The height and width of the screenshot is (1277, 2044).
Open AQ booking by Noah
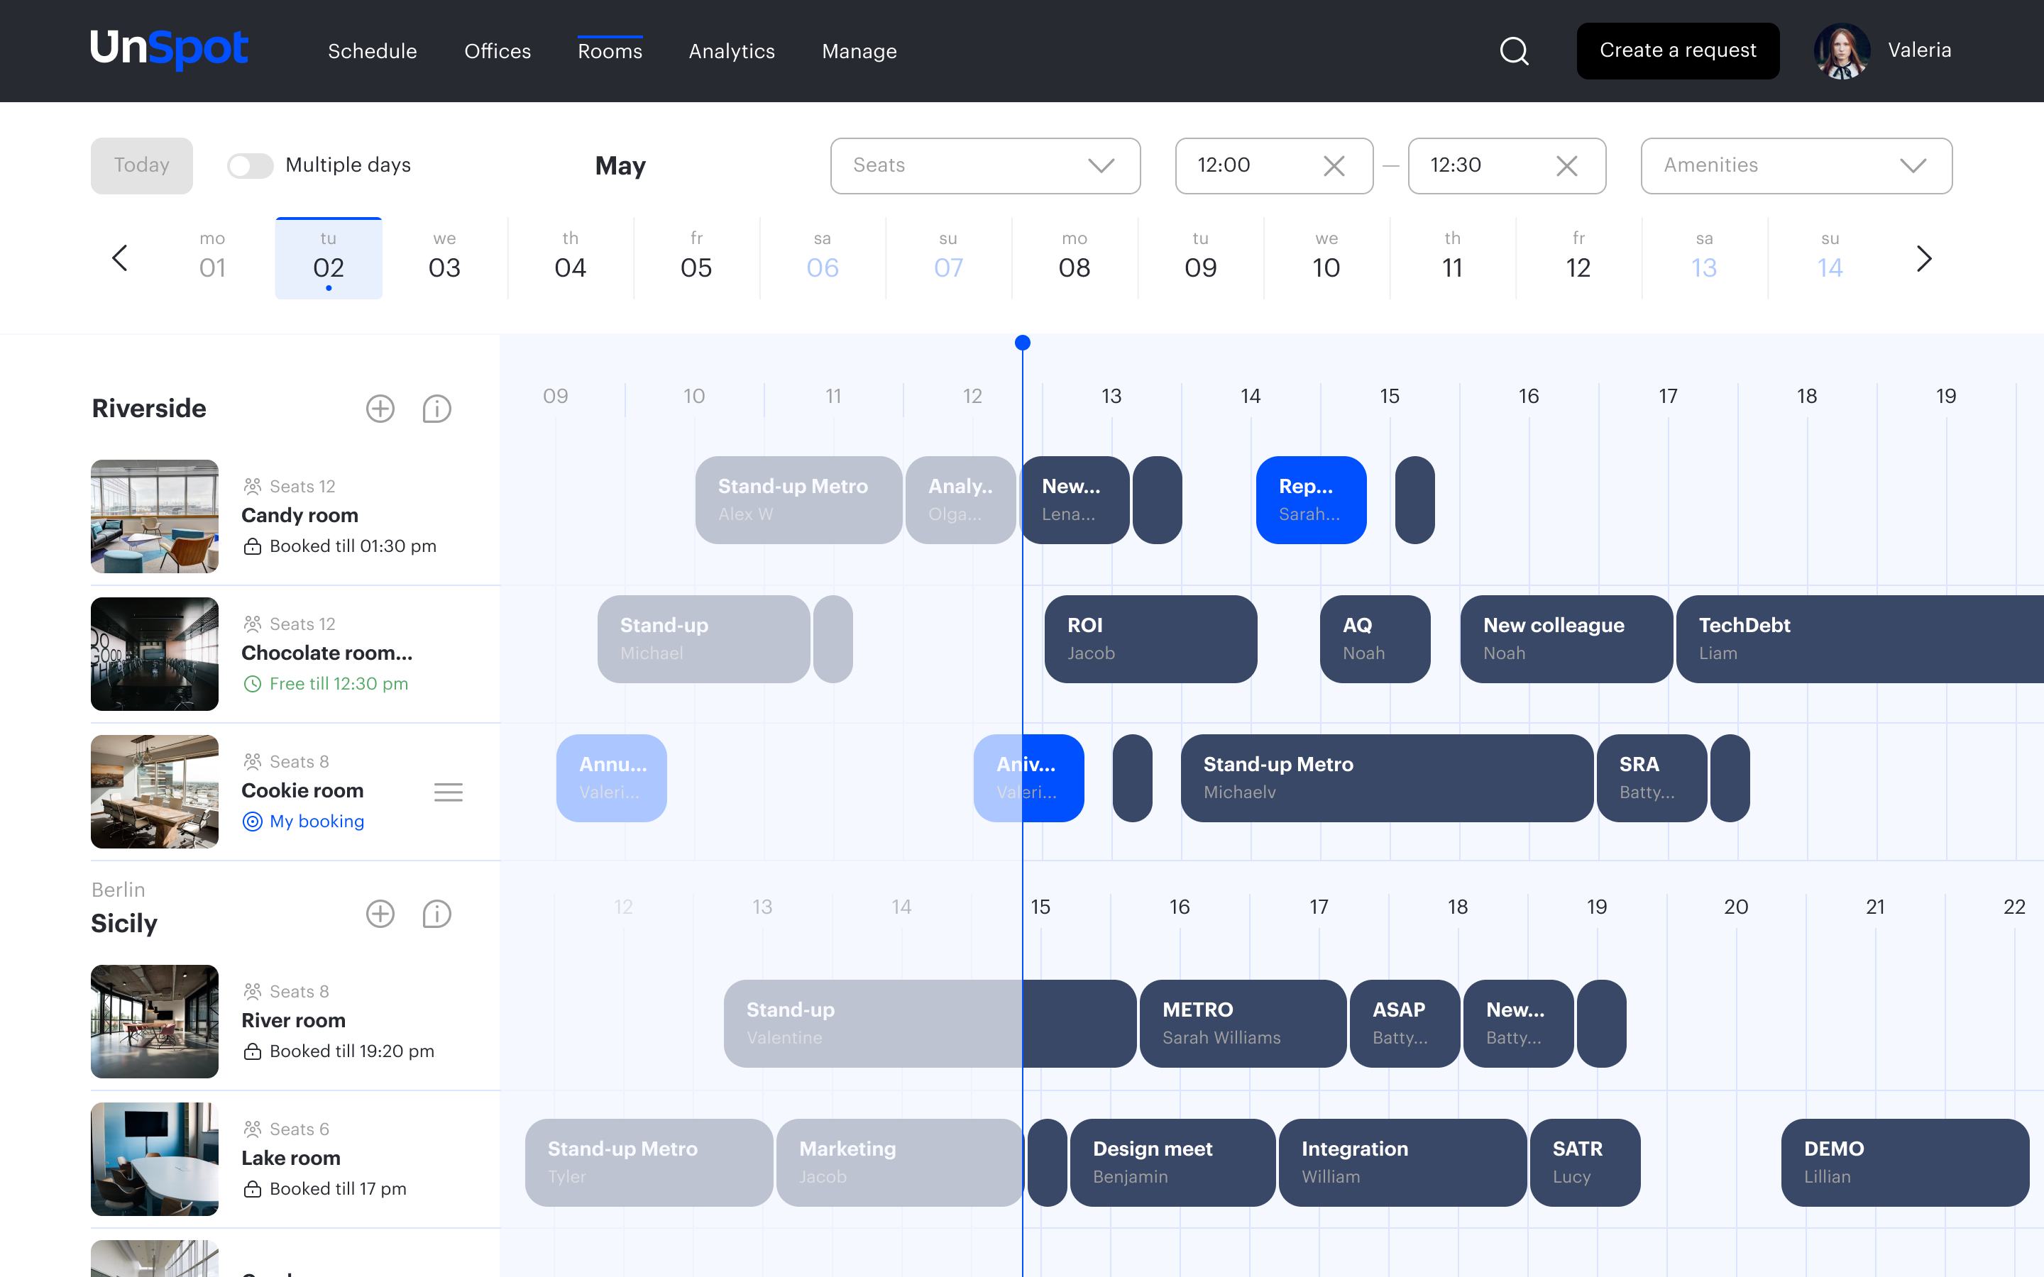[x=1375, y=639]
